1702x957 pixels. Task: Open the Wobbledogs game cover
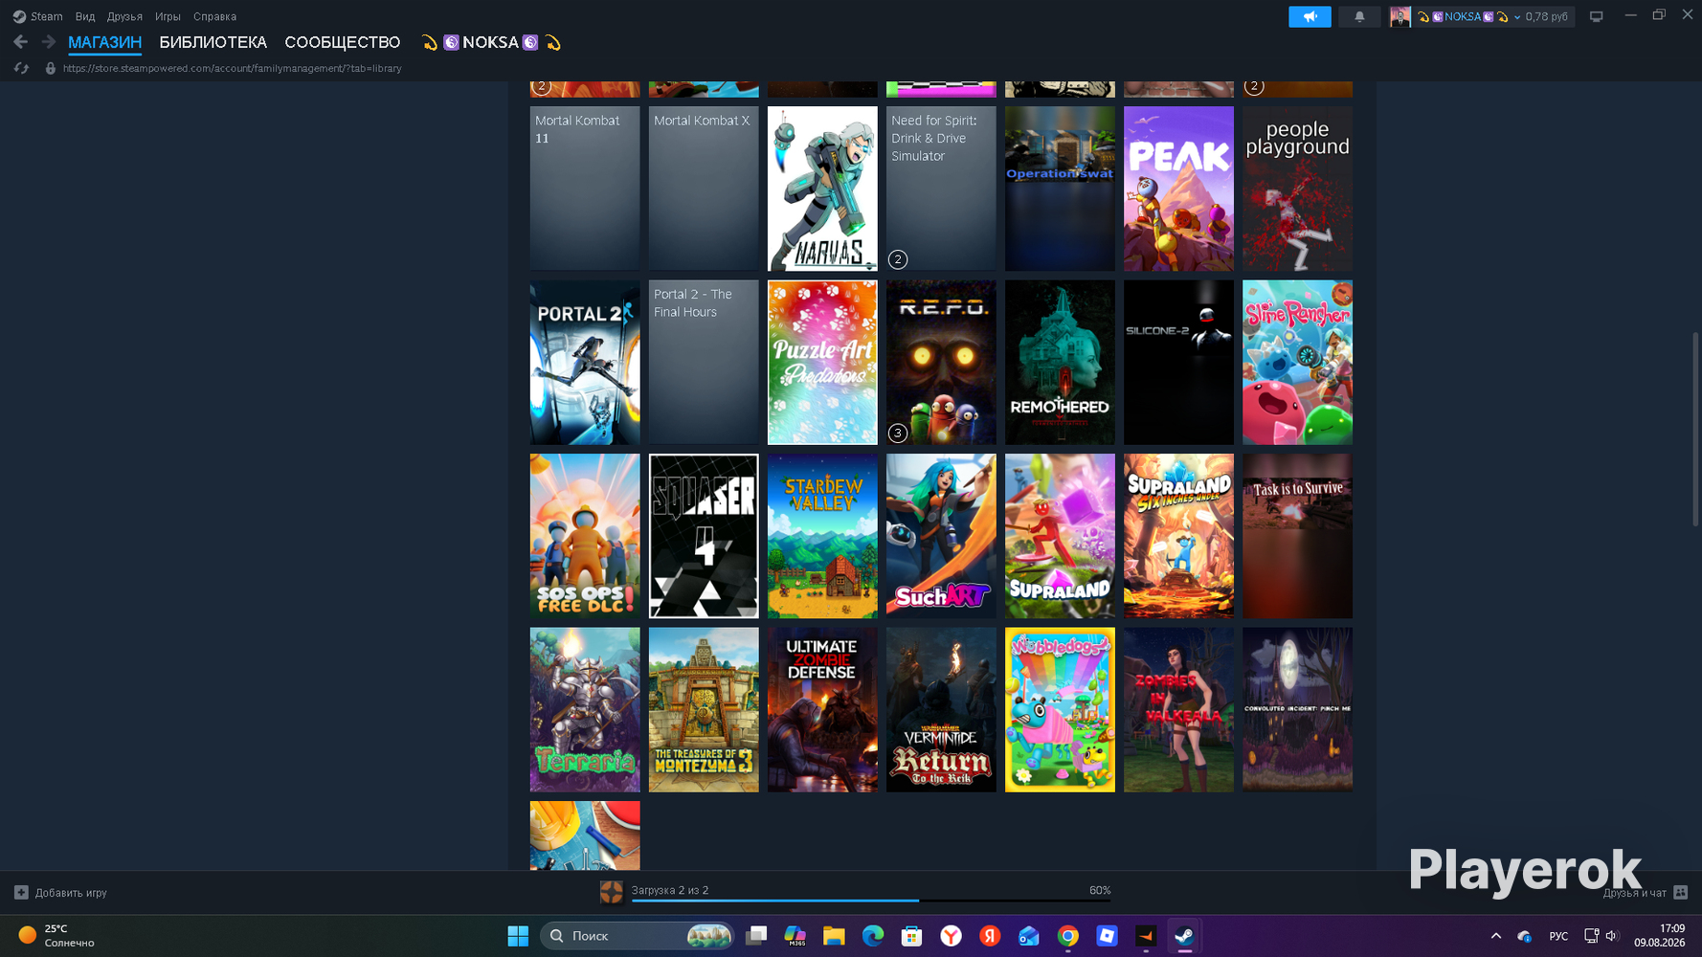1060,710
